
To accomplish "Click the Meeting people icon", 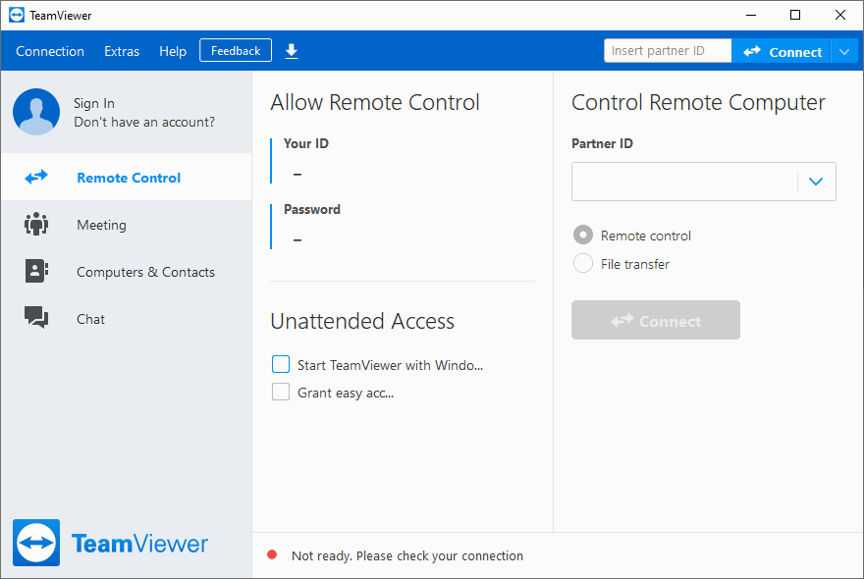I will coord(36,224).
